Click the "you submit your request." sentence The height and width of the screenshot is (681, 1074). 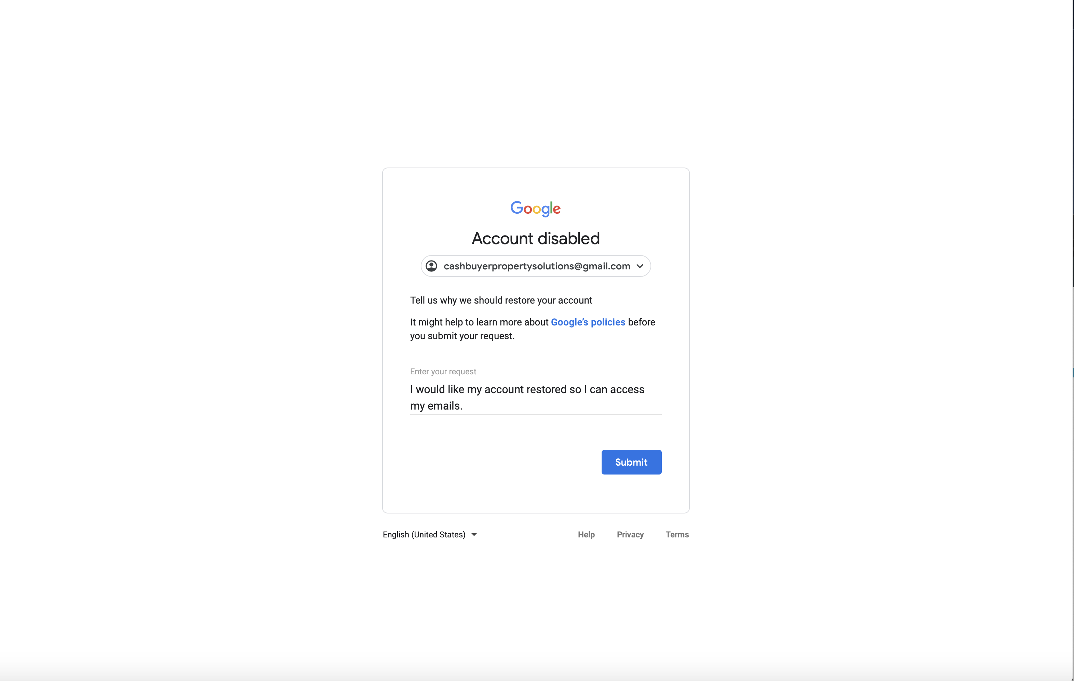click(462, 336)
